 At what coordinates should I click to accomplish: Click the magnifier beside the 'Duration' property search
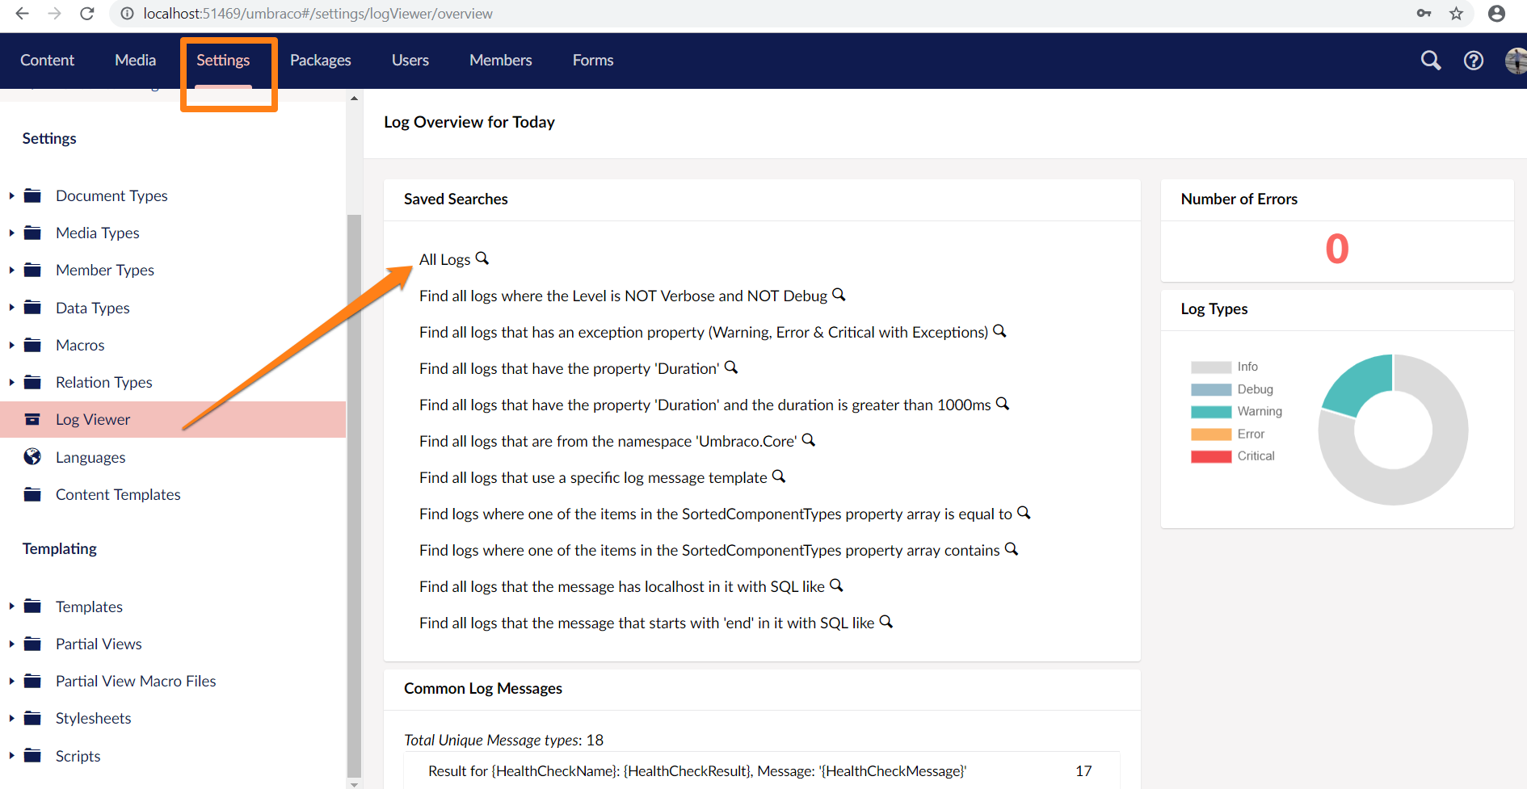click(731, 367)
